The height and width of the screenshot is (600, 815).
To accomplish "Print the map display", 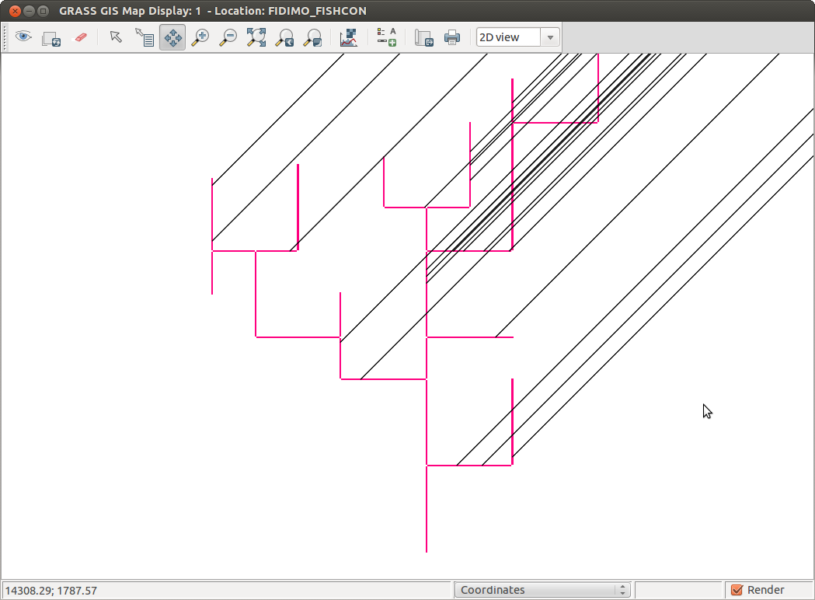I will [x=452, y=37].
